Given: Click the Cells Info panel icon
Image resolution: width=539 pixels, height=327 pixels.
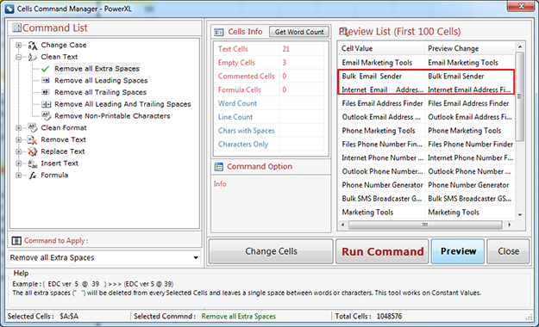Looking at the screenshot, I should tap(219, 32).
